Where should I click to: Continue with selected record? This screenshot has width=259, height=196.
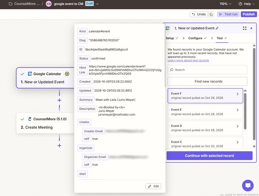[210, 156]
